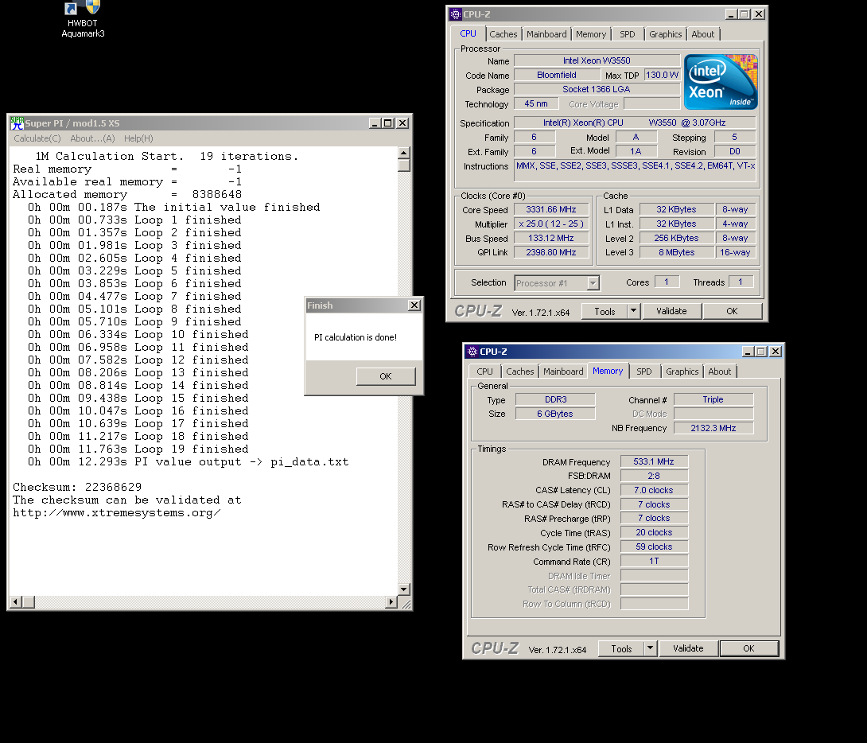
Task: Click the 6 GBytes memory size value
Action: tap(555, 414)
